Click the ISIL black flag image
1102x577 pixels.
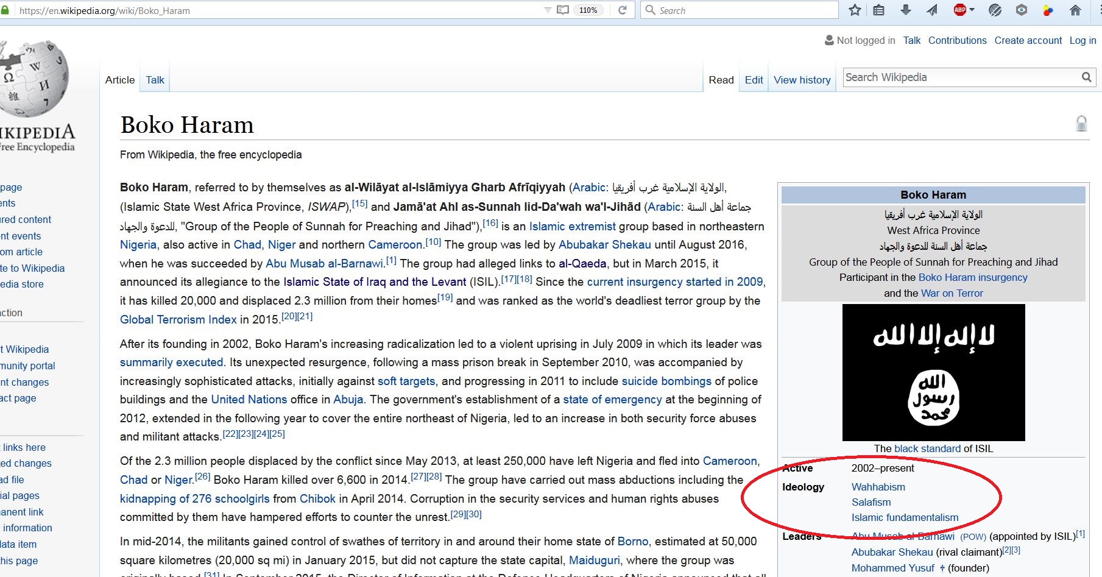(x=933, y=372)
